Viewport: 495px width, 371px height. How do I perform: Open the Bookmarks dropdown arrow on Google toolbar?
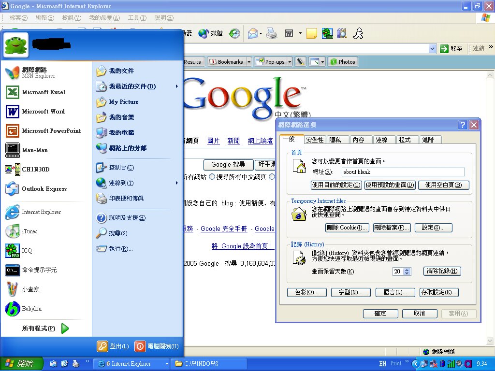(249, 62)
